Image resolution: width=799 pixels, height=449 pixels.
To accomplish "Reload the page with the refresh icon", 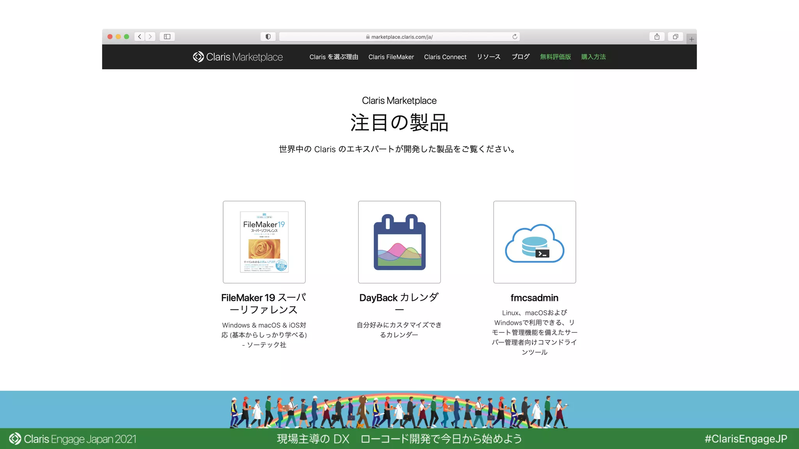I will click(x=515, y=37).
